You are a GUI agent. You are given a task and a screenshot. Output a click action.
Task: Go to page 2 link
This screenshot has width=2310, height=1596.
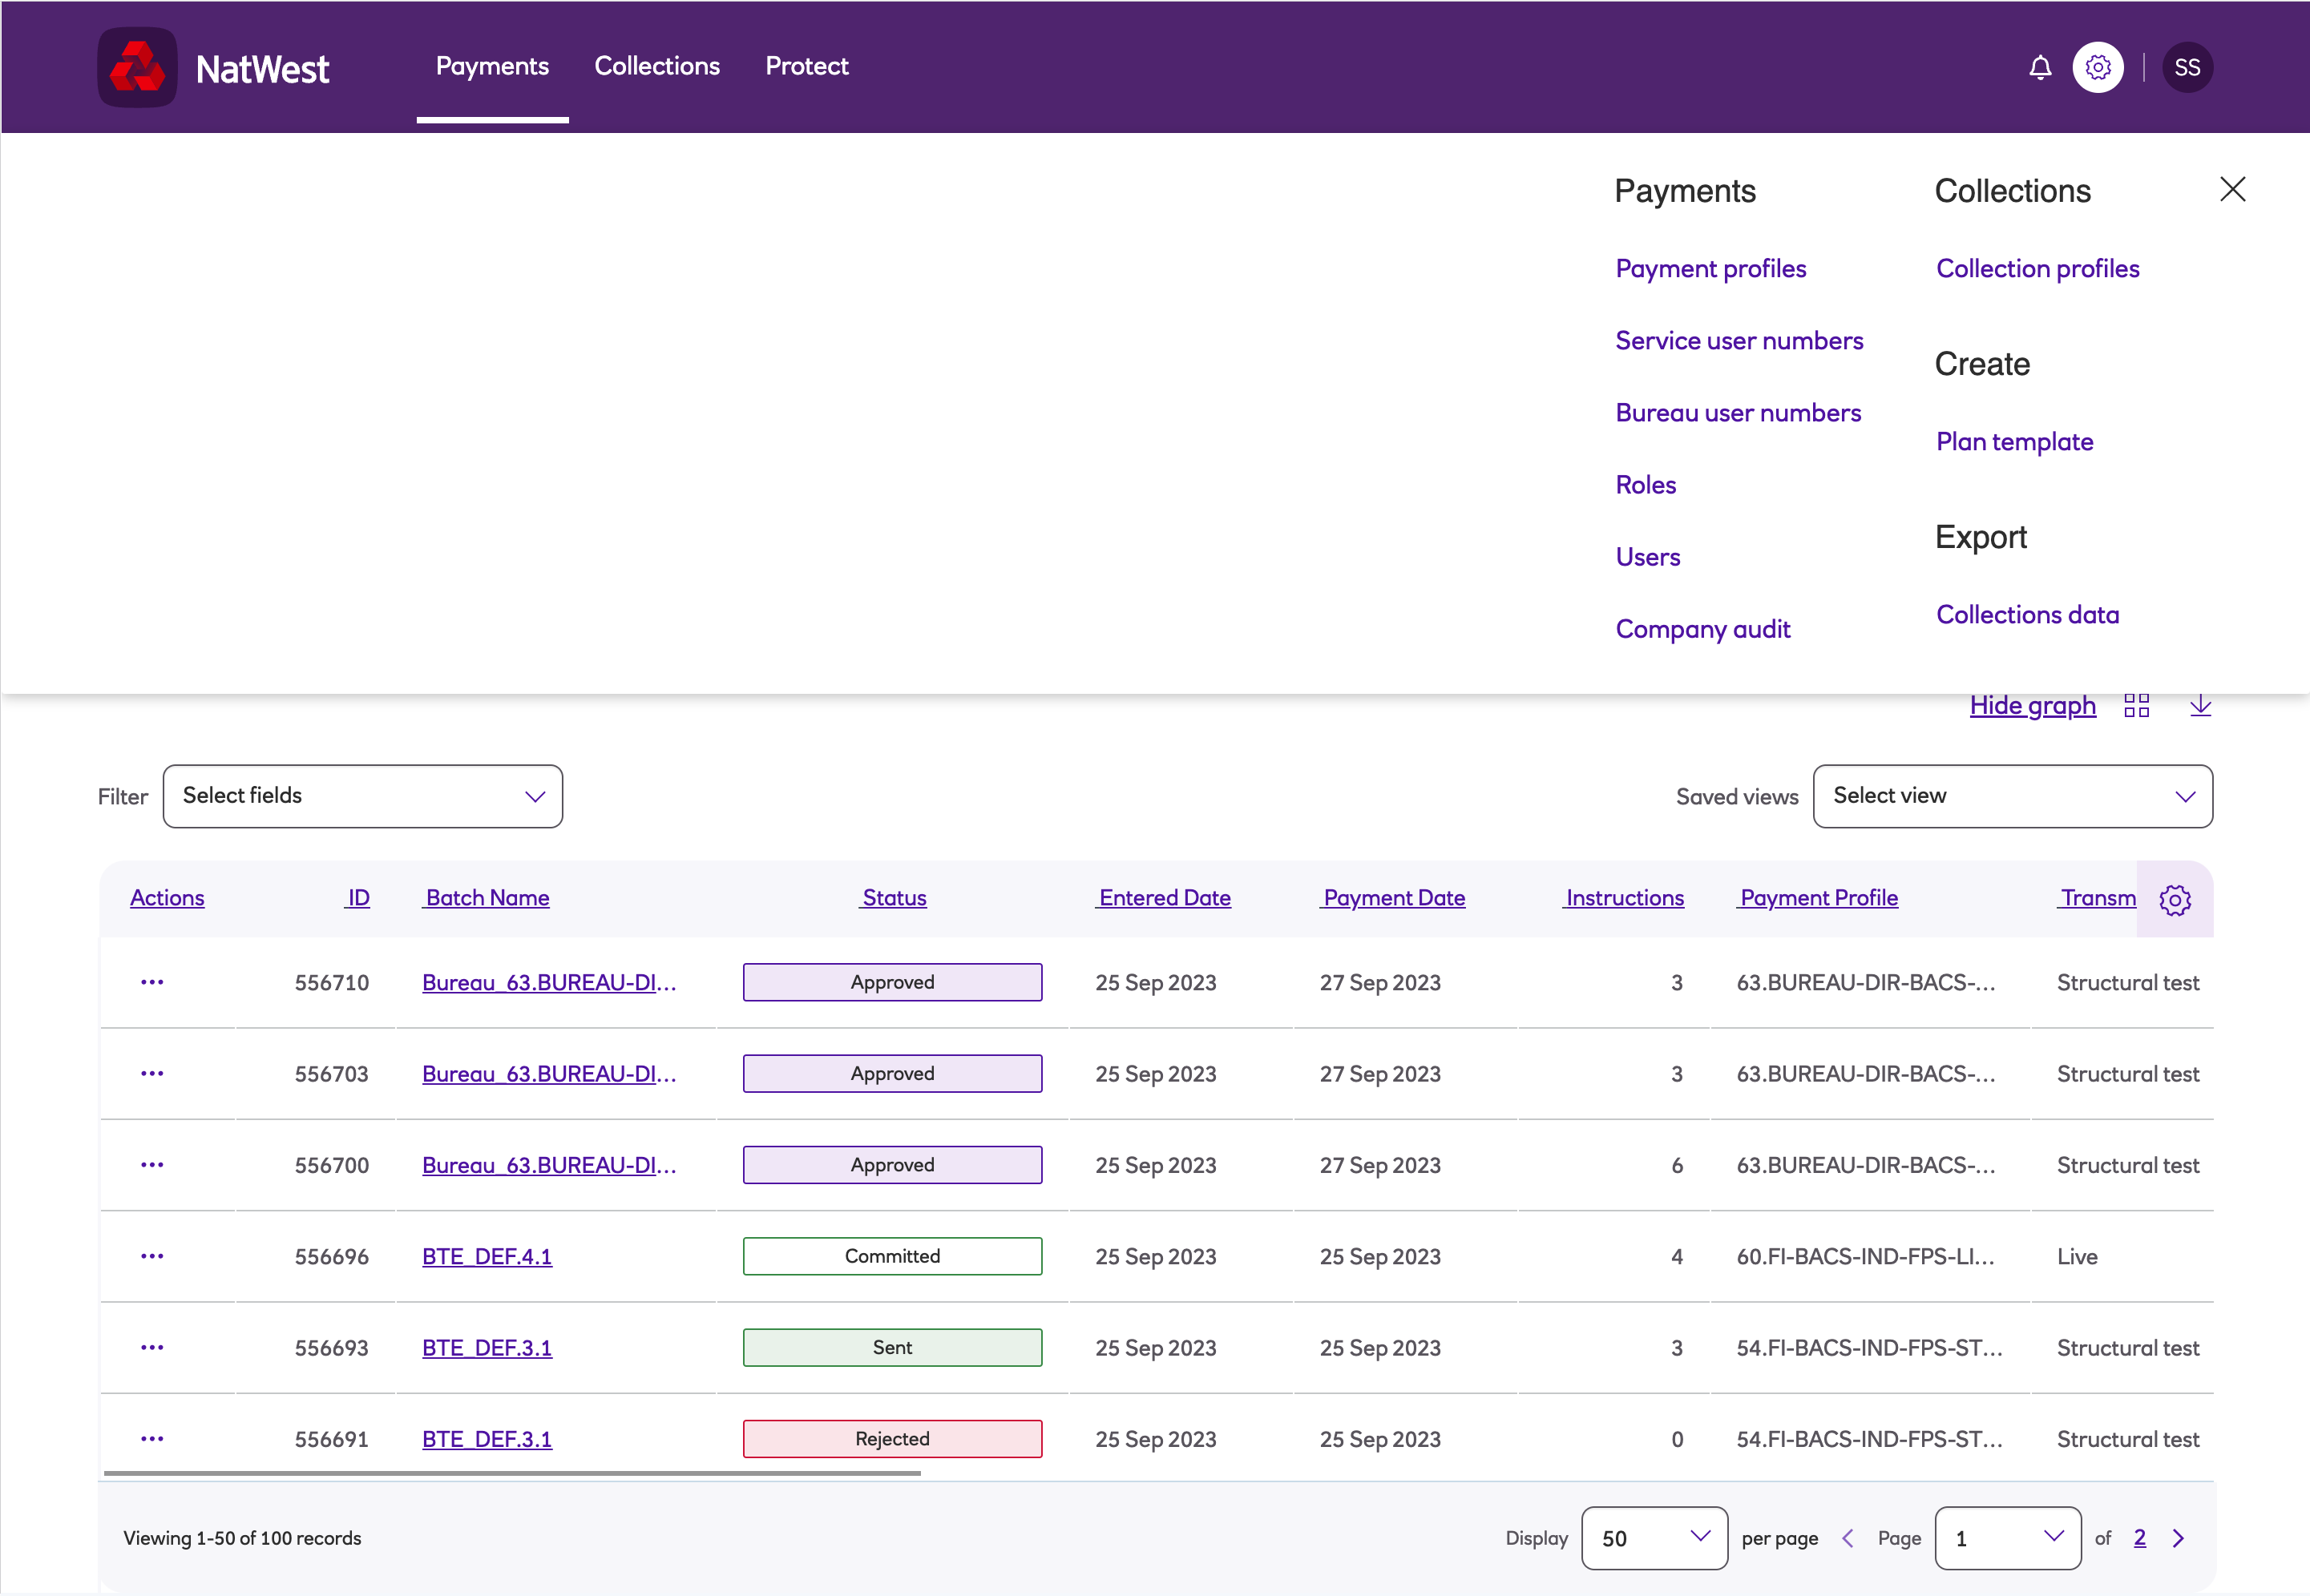(x=2140, y=1538)
